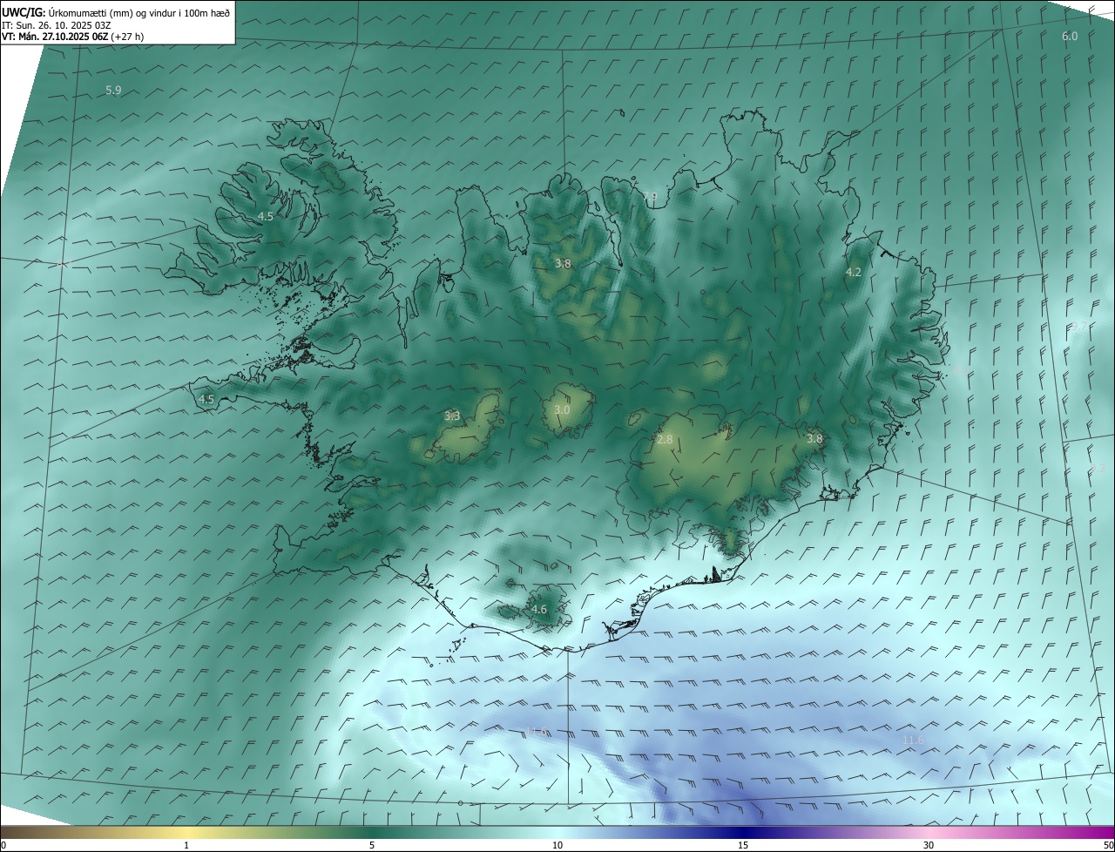Screen dimensions: 1115x852
Task: Click the 11.6 value in the southeast ocean
Action: pyautogui.click(x=913, y=740)
